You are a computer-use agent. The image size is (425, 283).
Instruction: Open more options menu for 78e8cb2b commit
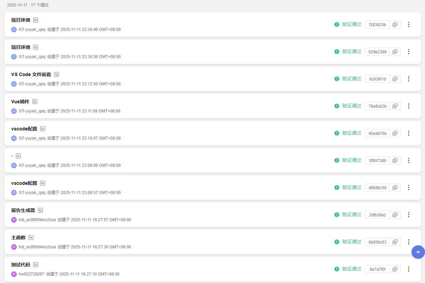tap(409, 106)
